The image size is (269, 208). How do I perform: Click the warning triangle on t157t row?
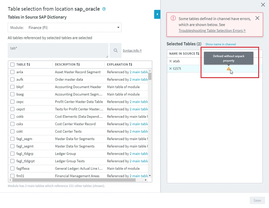228,69
